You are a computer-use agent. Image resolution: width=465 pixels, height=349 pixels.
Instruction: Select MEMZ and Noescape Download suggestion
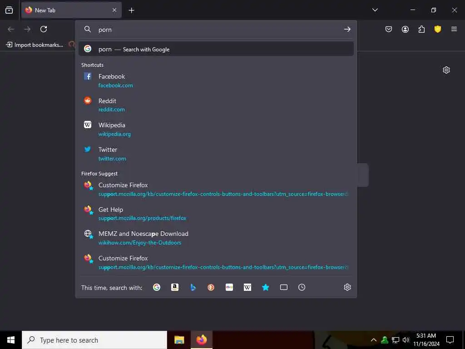216,238
